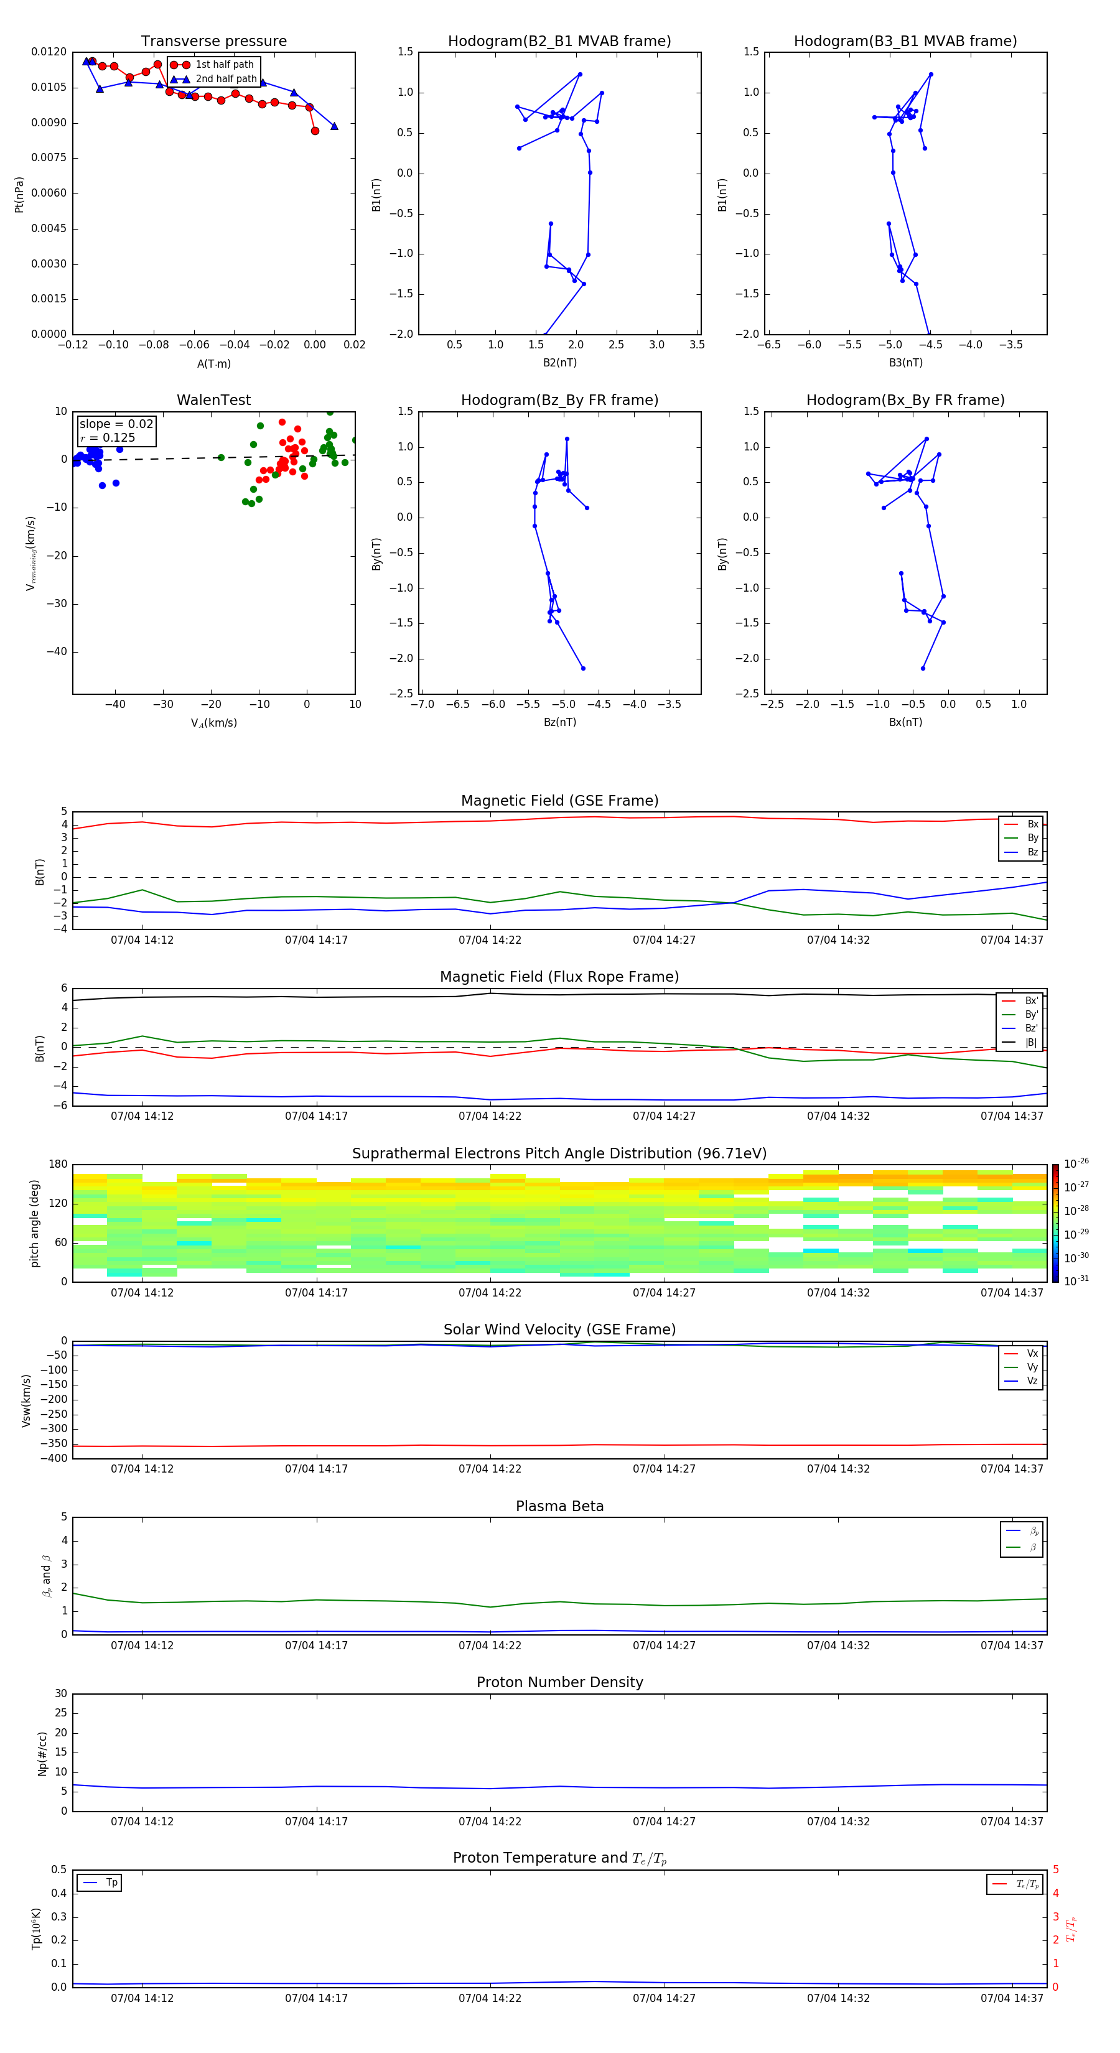The image size is (1120, 2053).
Task: Click the "WalenTest" plot title
Action: click(x=213, y=400)
